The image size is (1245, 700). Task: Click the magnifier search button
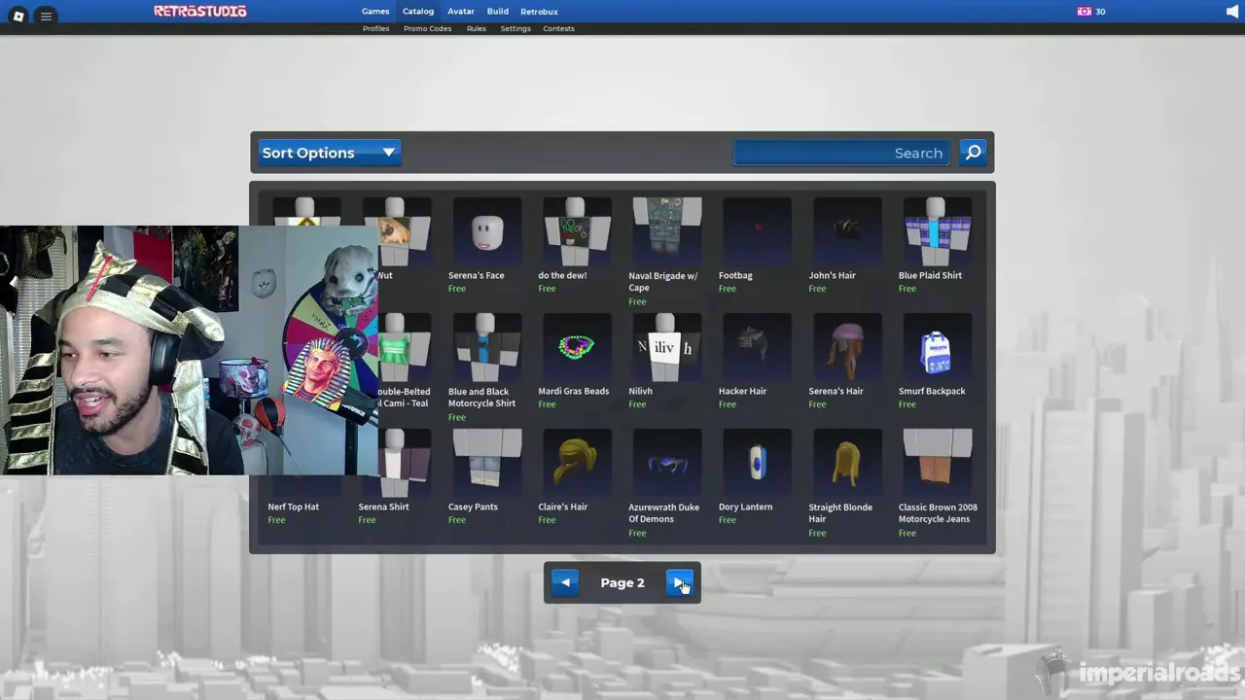point(973,152)
